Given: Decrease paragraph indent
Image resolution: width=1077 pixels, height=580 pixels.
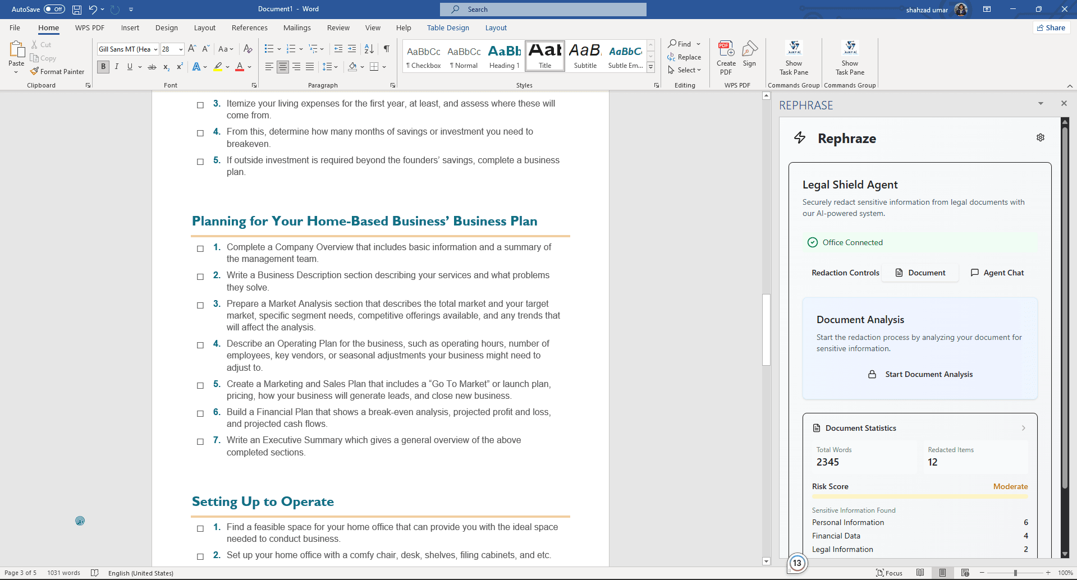Looking at the screenshot, I should coord(338,49).
